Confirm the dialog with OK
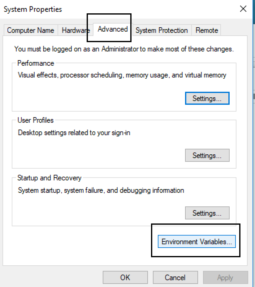The height and width of the screenshot is (287, 255). 125,277
